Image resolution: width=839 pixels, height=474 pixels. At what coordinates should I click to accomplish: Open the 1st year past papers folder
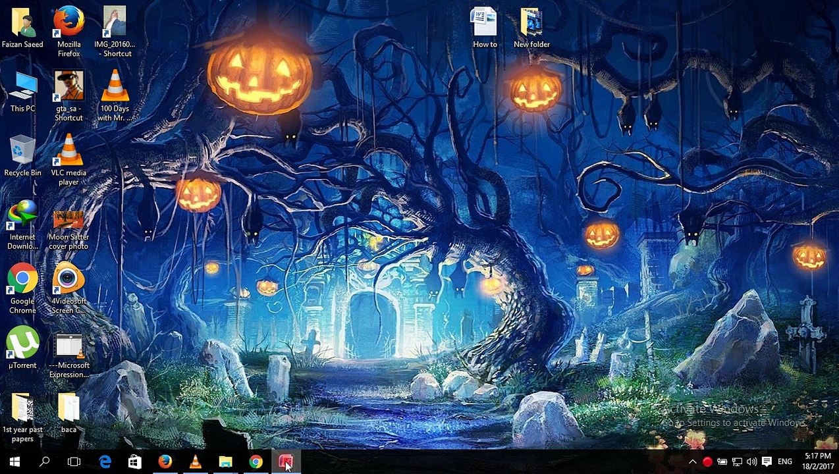22,417
